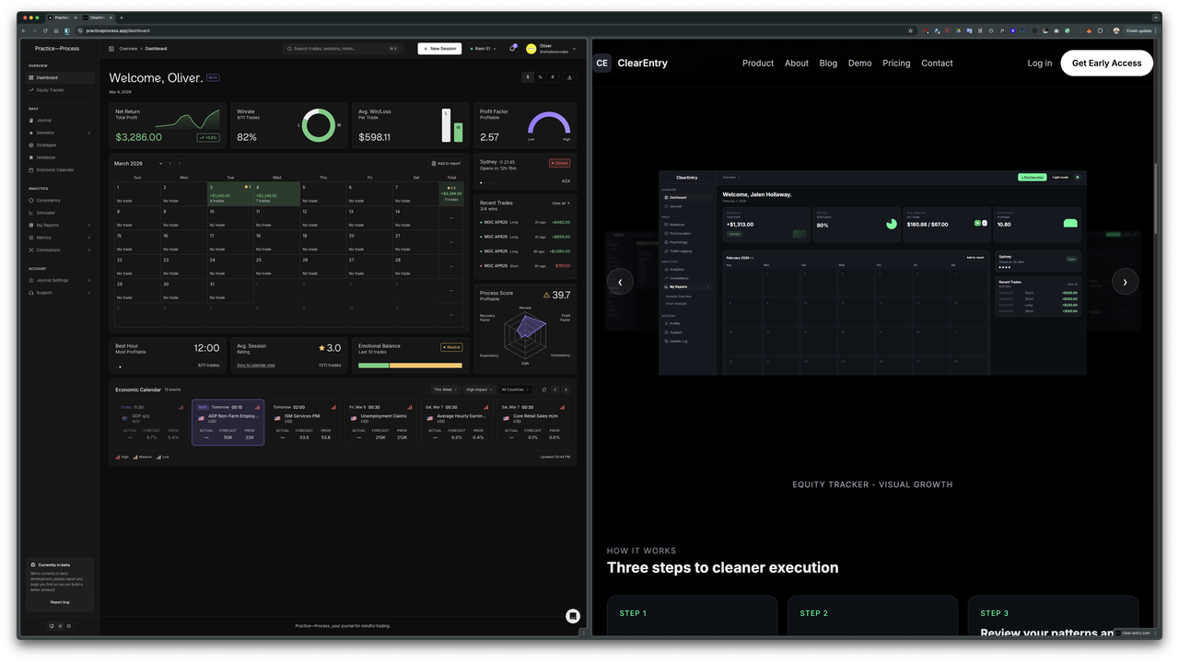Switch values to dollar display

point(528,77)
